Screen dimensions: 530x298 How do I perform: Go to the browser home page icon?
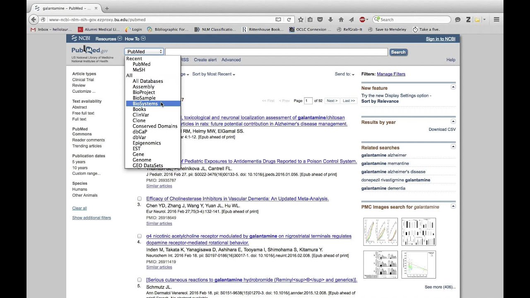point(341,19)
